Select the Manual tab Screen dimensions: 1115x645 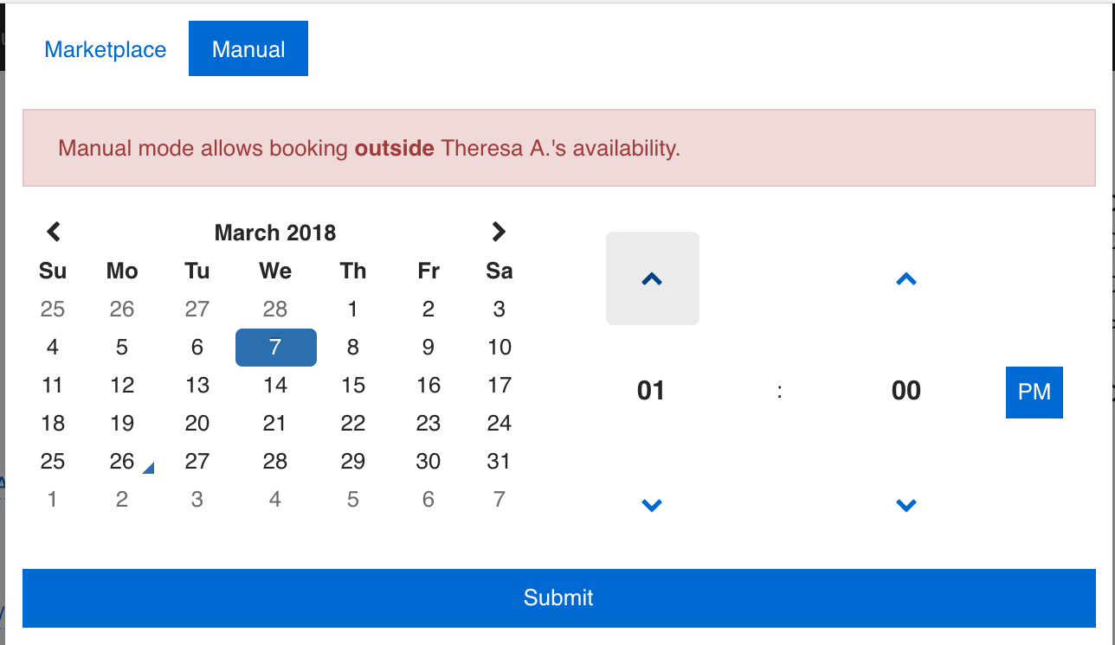[248, 49]
